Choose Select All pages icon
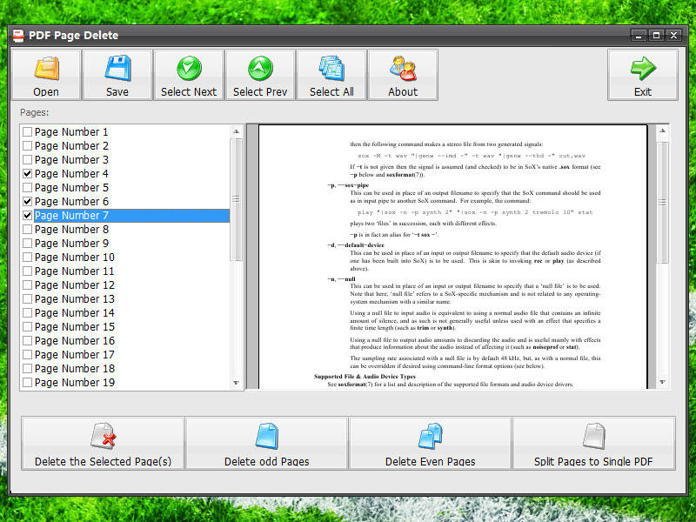This screenshot has width=696, height=522. tap(331, 75)
